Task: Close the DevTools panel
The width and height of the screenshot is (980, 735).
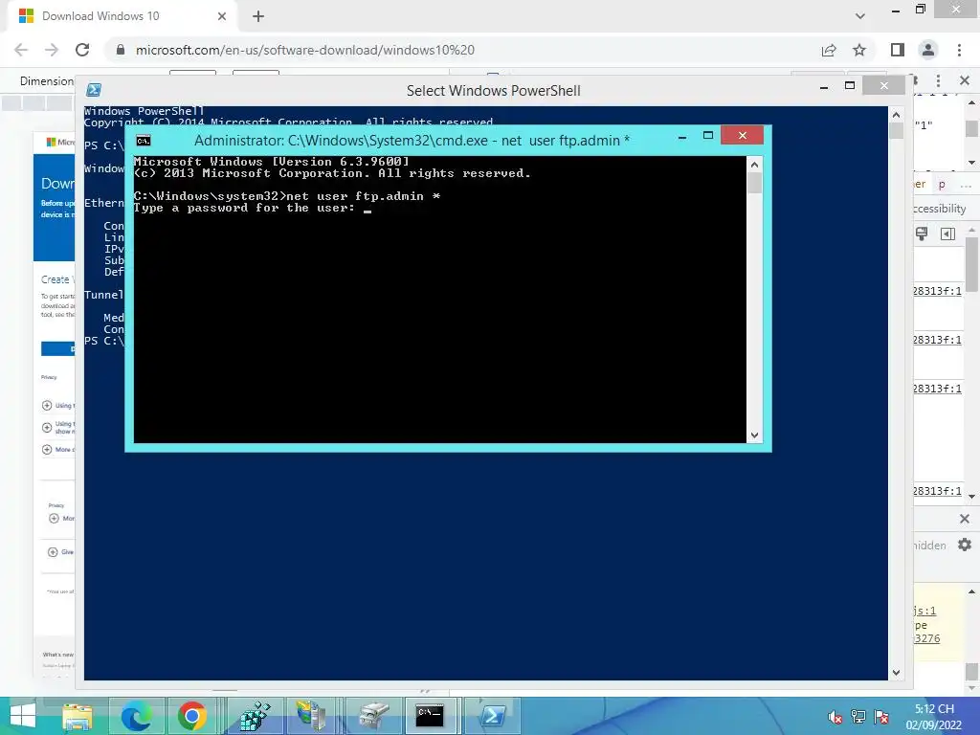Action: (965, 80)
